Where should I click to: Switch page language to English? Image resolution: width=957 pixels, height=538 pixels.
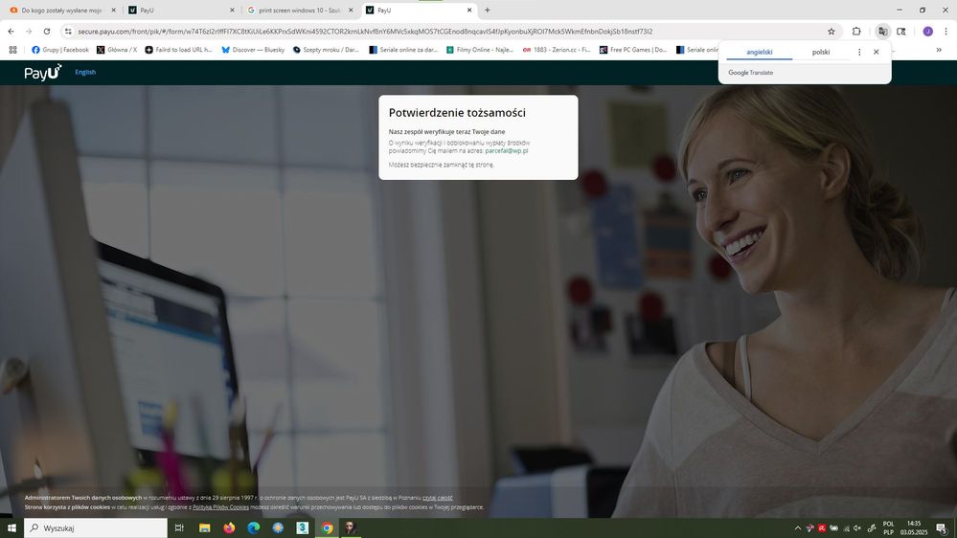click(x=85, y=73)
